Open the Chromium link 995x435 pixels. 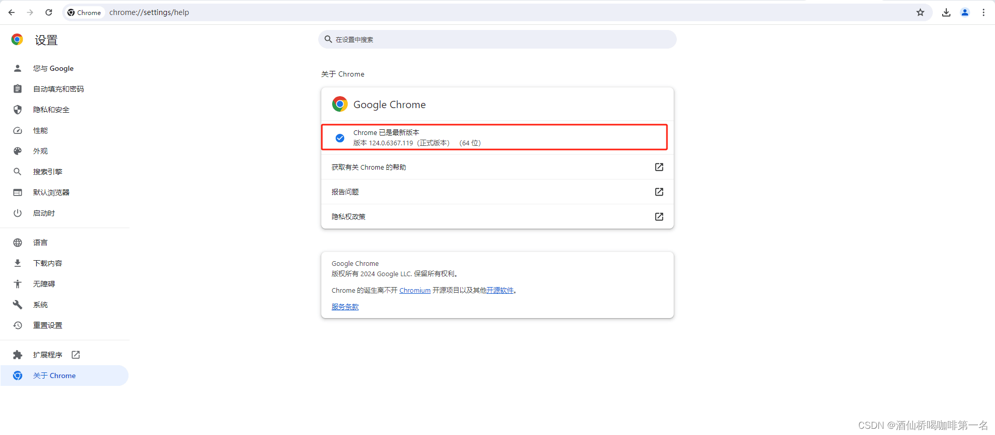click(415, 291)
